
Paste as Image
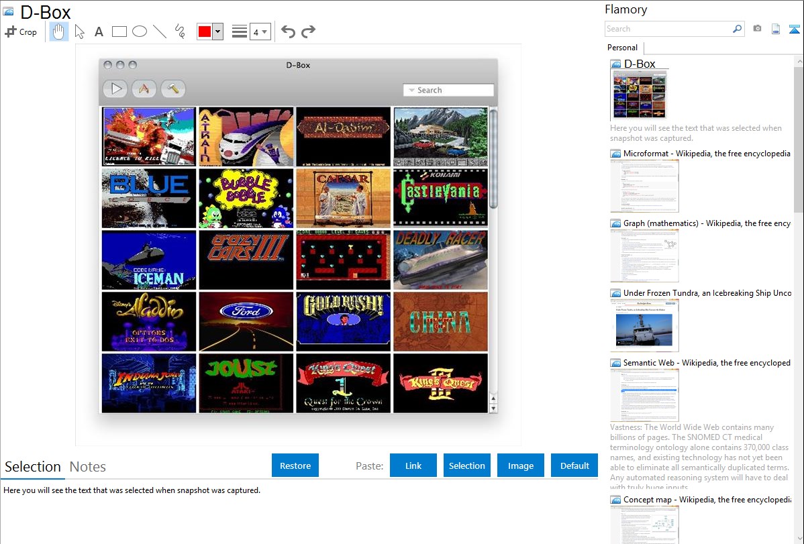coord(521,466)
